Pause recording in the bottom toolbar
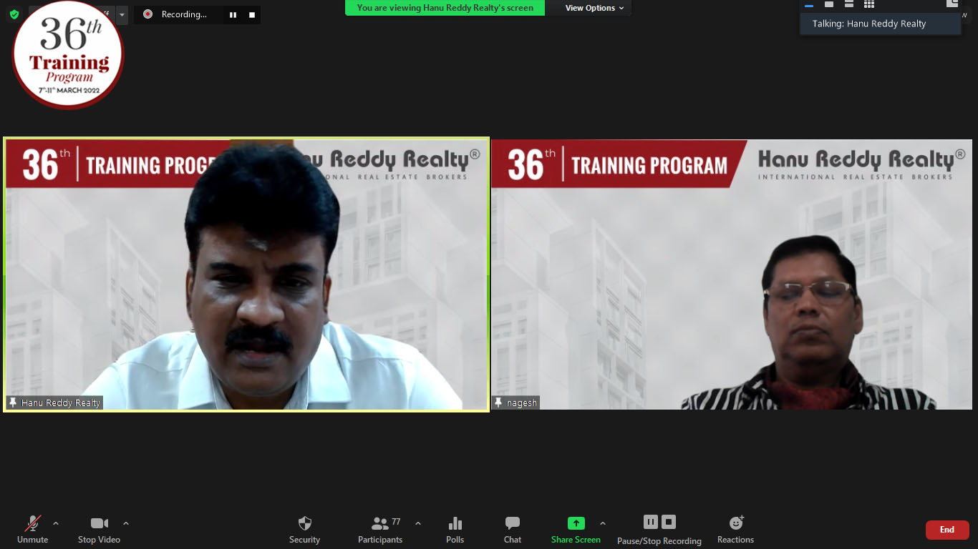The width and height of the screenshot is (978, 549). pyautogui.click(x=651, y=522)
